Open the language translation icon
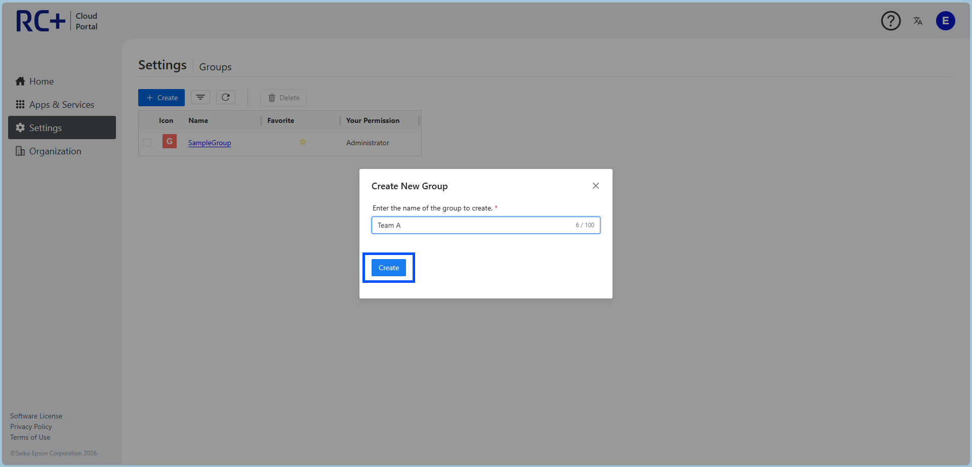This screenshot has width=972, height=467. [918, 21]
